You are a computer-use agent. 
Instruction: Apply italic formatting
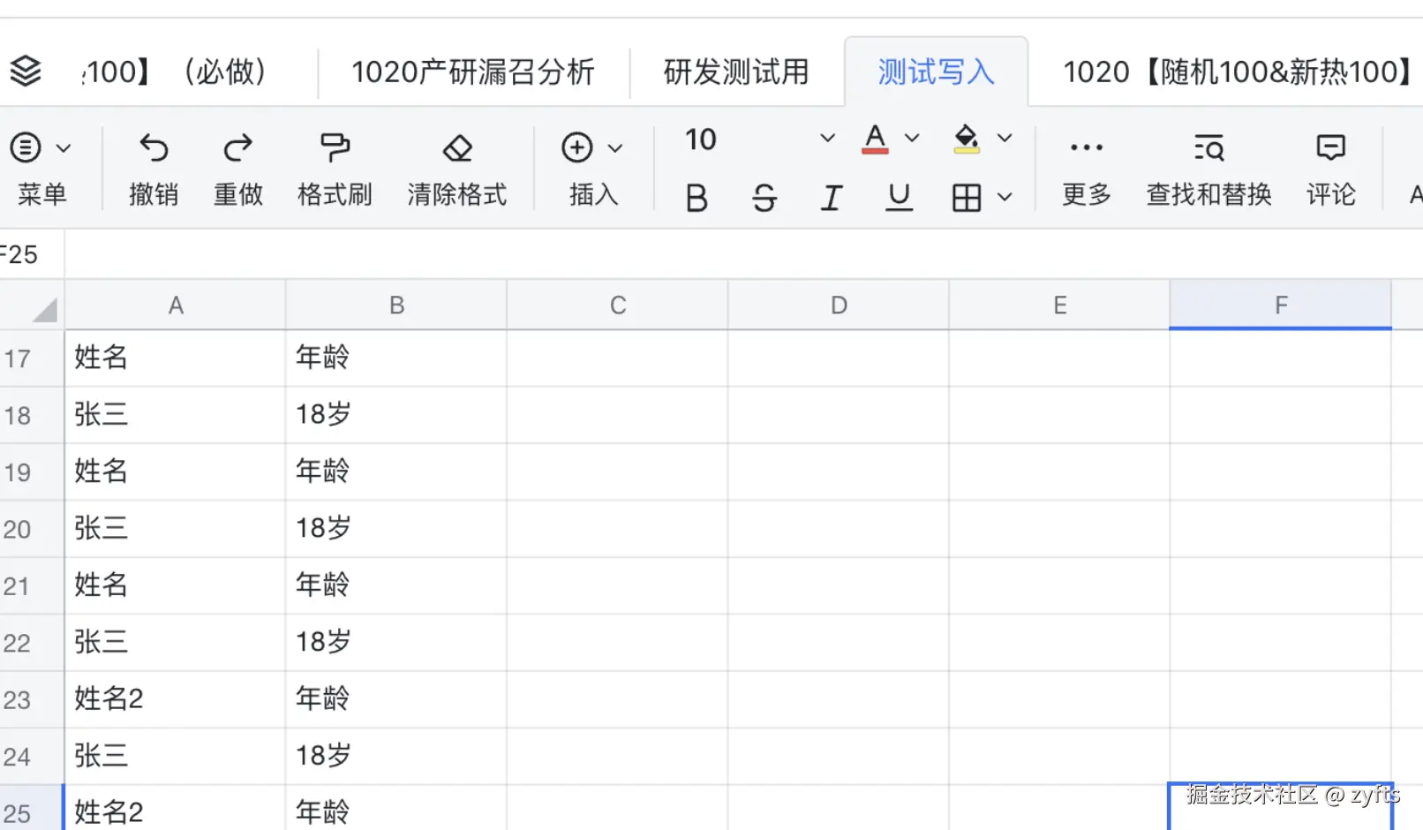click(x=831, y=197)
